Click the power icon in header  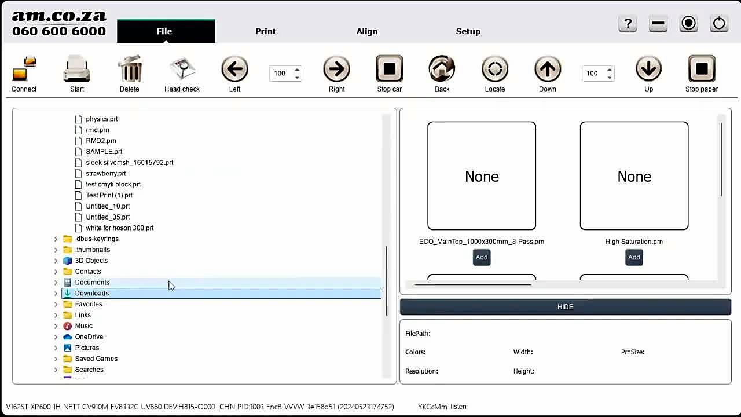point(719,24)
